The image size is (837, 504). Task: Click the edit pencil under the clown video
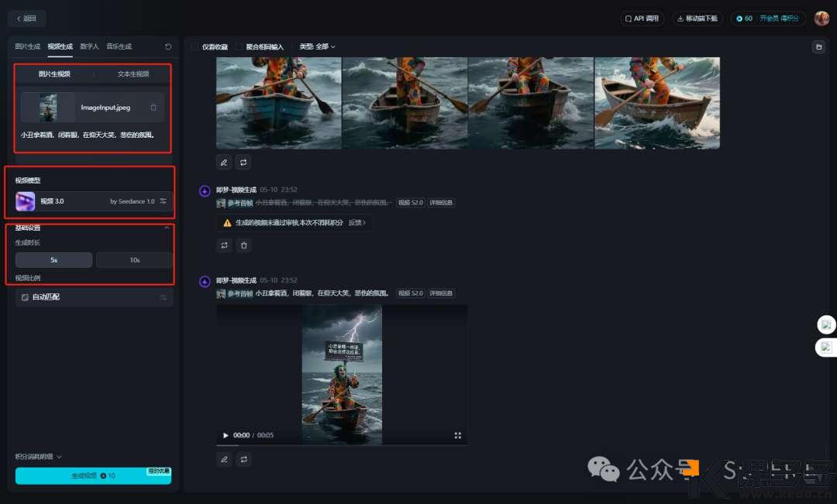(225, 459)
